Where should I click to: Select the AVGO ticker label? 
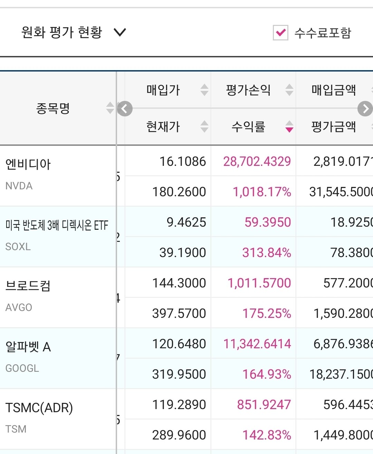tap(19, 308)
